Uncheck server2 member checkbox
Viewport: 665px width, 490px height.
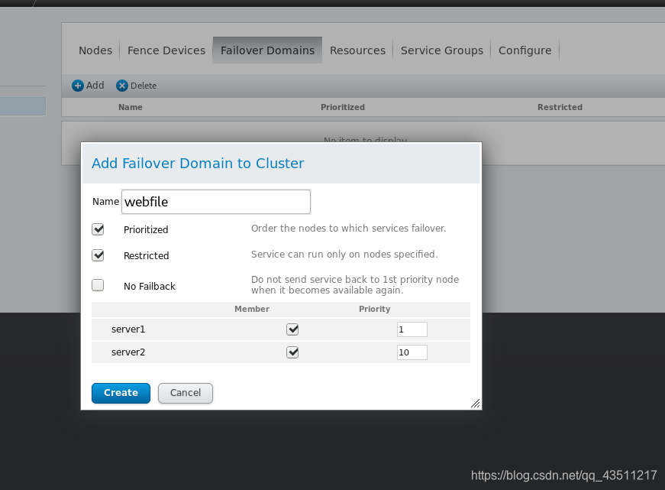(292, 352)
